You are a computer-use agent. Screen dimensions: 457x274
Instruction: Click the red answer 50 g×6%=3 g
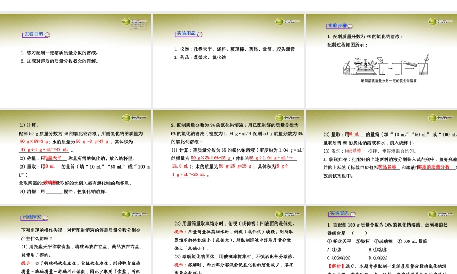[x=34, y=142]
